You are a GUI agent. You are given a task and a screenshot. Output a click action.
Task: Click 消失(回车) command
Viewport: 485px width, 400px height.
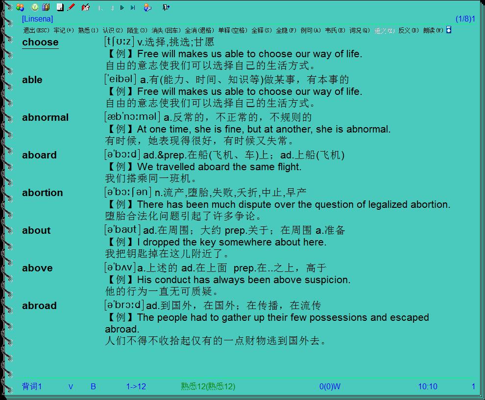pyautogui.click(x=166, y=30)
